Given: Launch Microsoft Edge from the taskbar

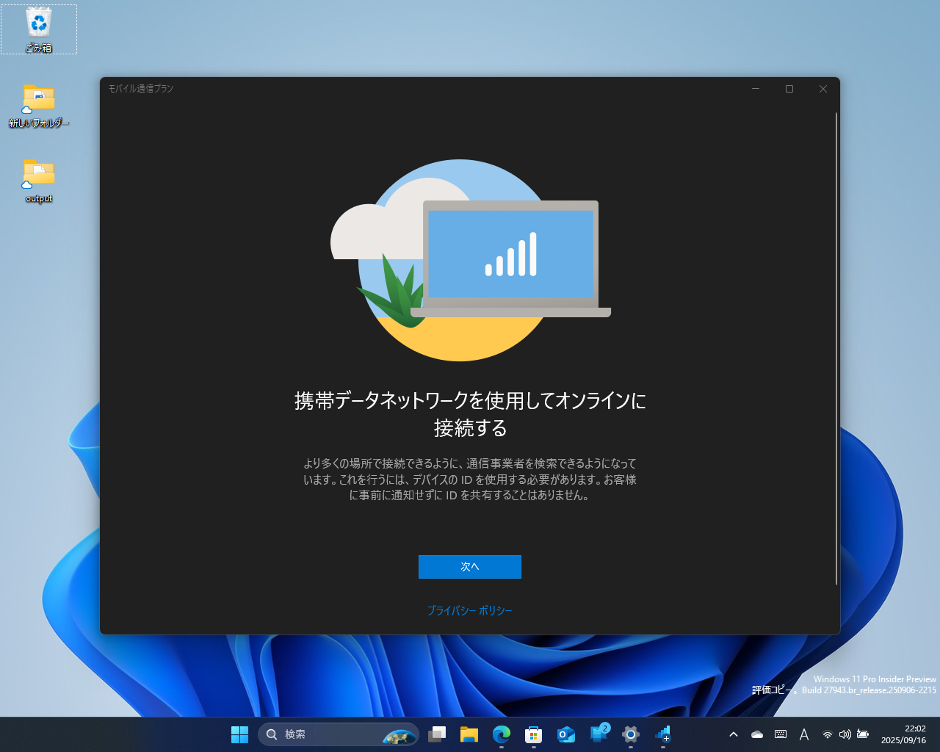Looking at the screenshot, I should [502, 734].
